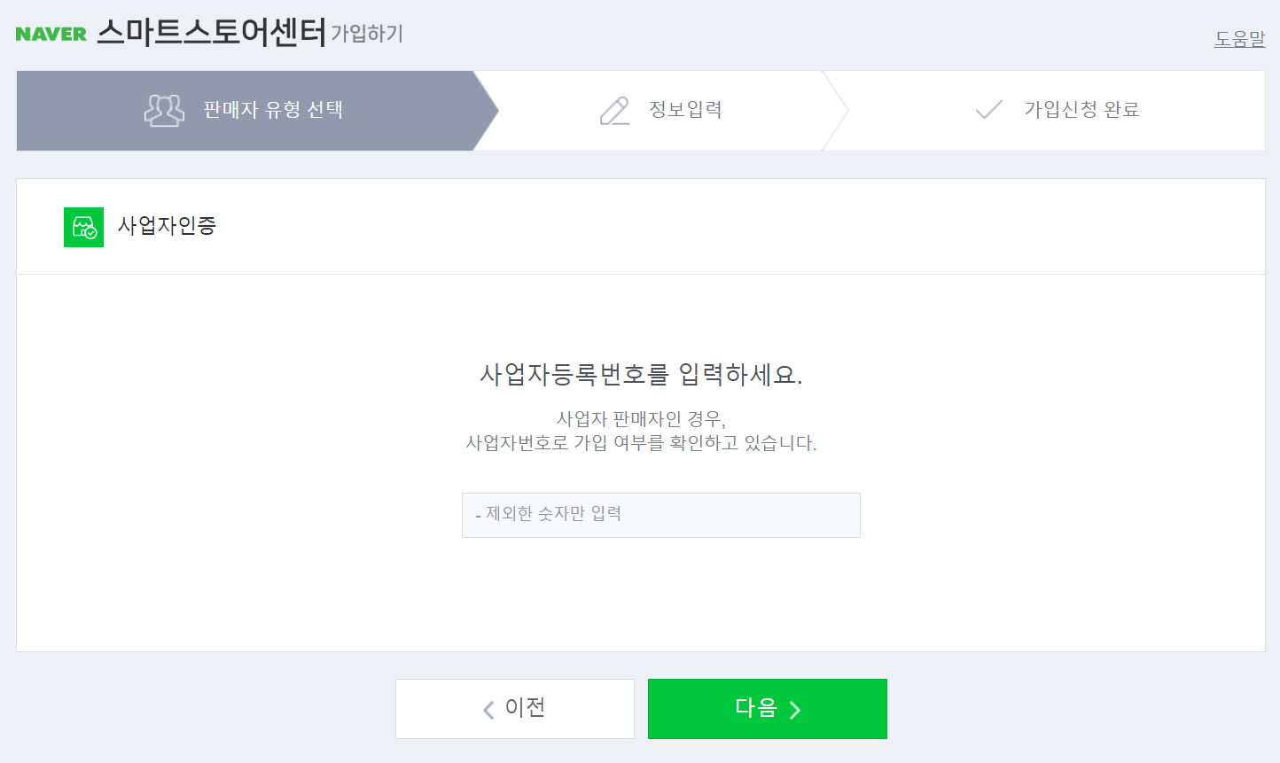1280x763 pixels.
Task: Select the 정보입력 step tab
Action: coord(660,111)
